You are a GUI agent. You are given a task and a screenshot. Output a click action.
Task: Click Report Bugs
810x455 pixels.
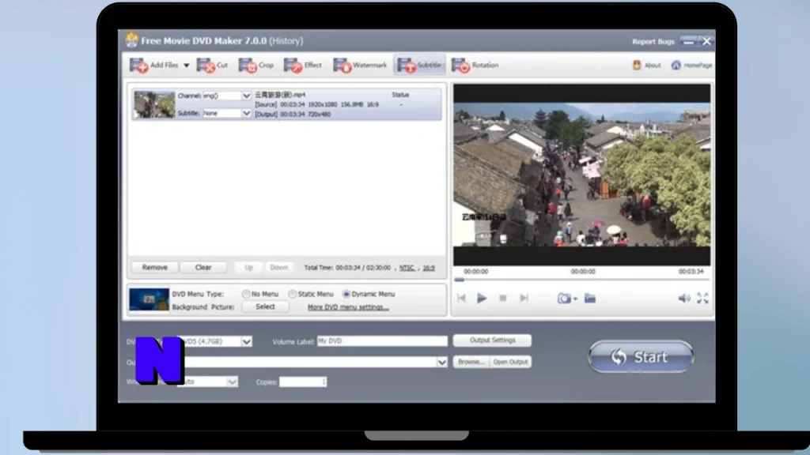(653, 41)
